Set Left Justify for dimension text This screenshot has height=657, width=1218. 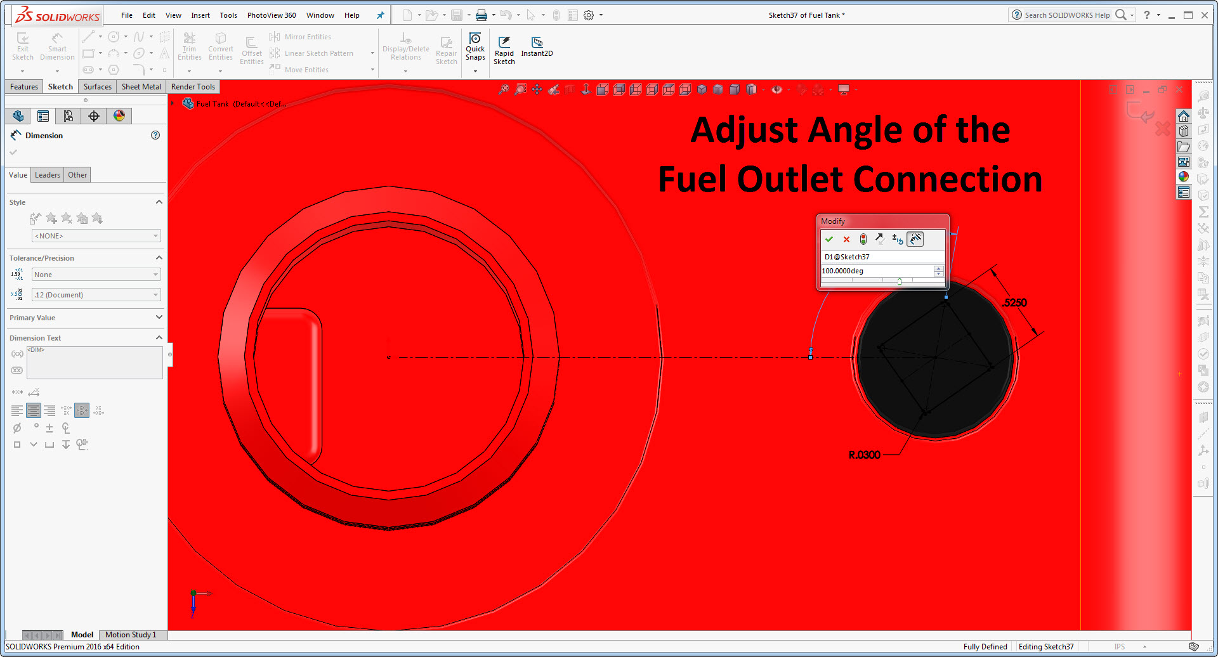tap(17, 410)
